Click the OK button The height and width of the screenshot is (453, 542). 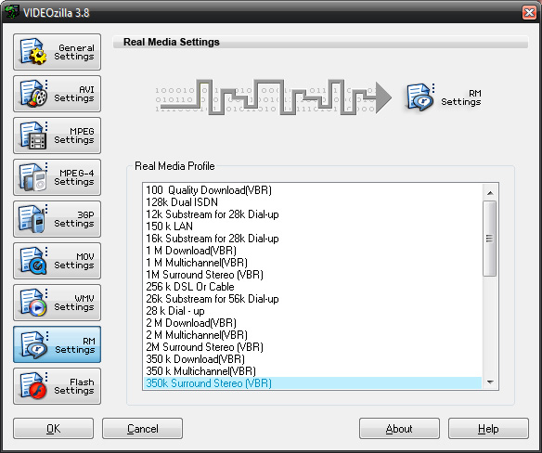point(53,429)
